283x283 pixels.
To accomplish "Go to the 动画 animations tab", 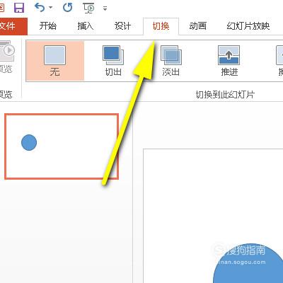I will click(x=197, y=26).
